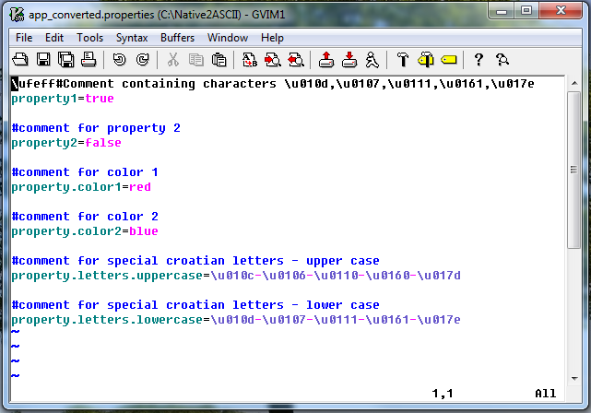591x413 pixels.
Task: Click the Jump to tag icon
Action: coord(449,60)
